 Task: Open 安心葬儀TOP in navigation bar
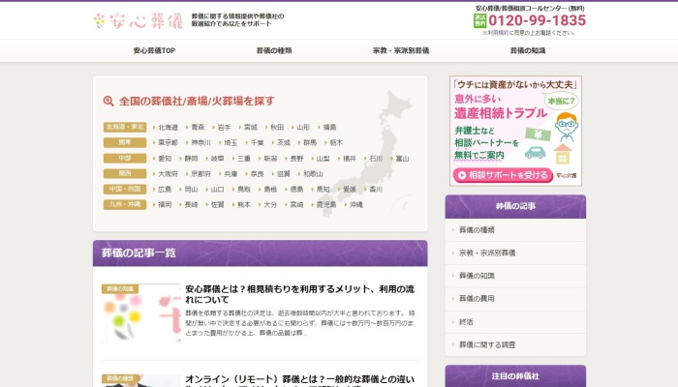point(154,50)
